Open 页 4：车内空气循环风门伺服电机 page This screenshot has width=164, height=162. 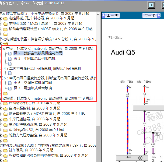pyautogui.click(x=41, y=69)
